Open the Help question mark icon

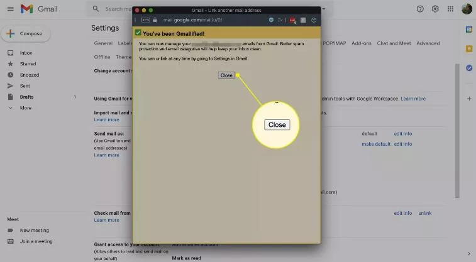pyautogui.click(x=420, y=9)
